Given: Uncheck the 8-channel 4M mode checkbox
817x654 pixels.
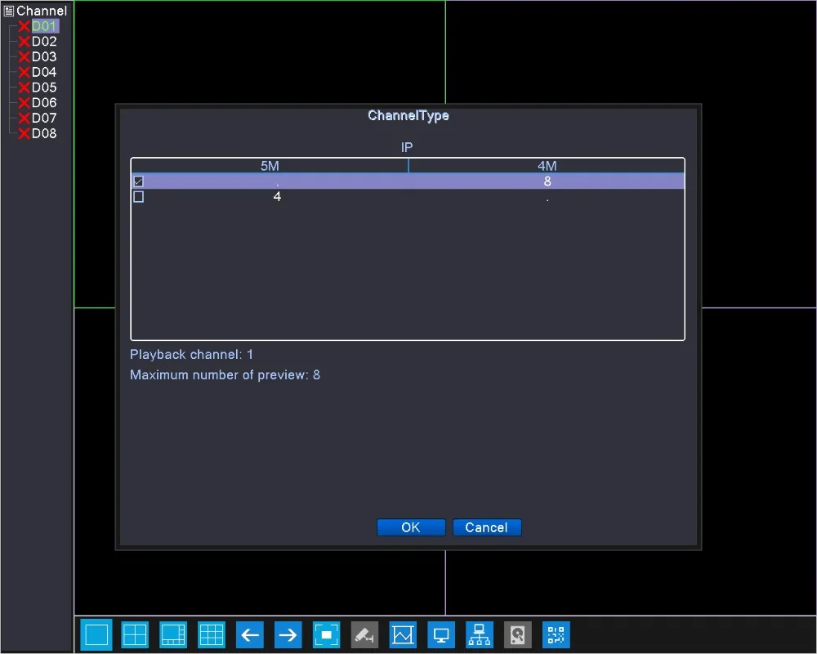Looking at the screenshot, I should pyautogui.click(x=139, y=181).
